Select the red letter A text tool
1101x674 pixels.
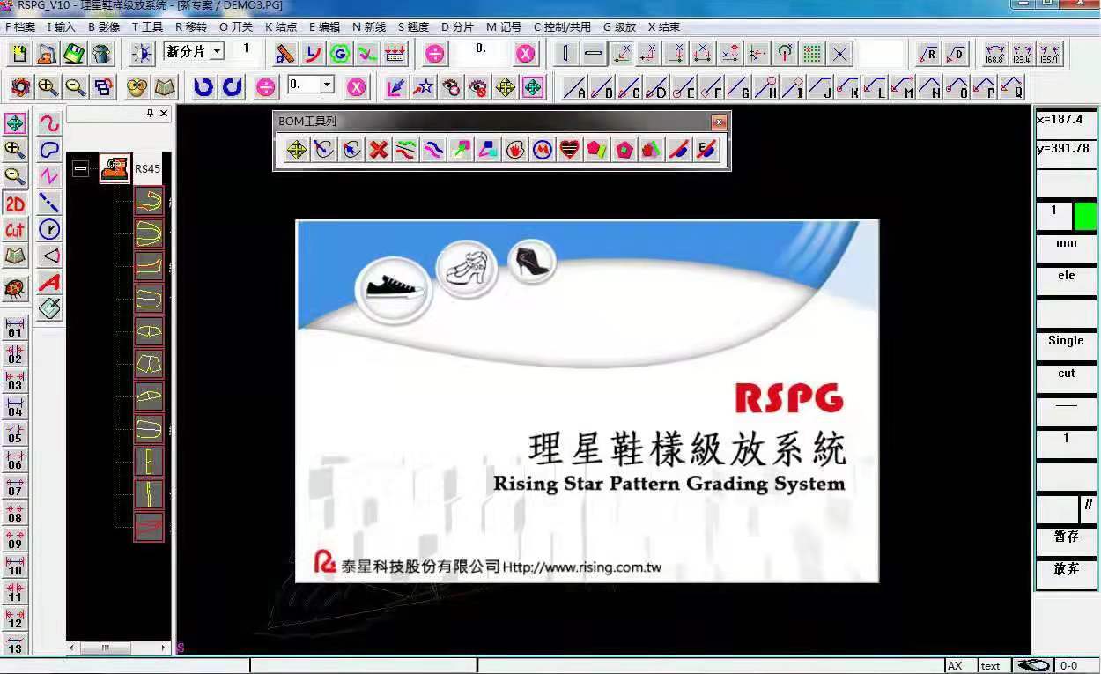[49, 282]
